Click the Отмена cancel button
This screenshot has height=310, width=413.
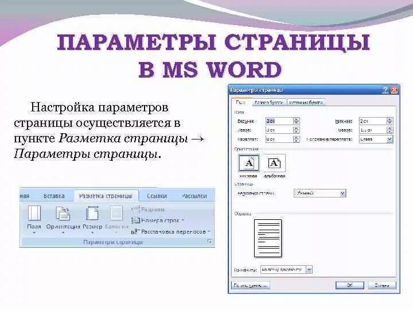tap(381, 285)
